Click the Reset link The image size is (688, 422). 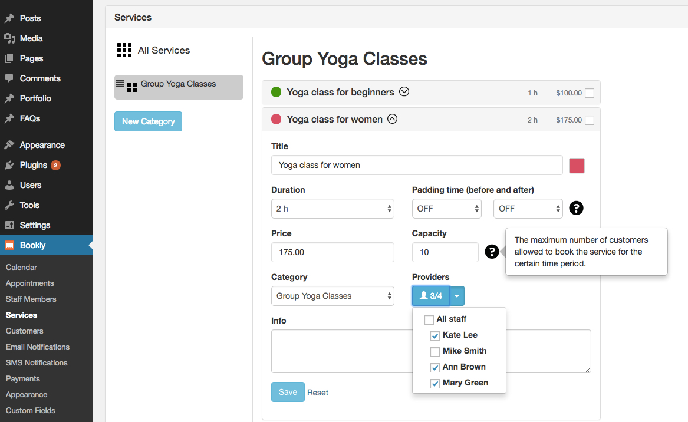318,393
